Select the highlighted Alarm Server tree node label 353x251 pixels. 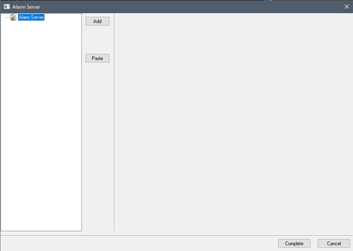[x=31, y=18]
